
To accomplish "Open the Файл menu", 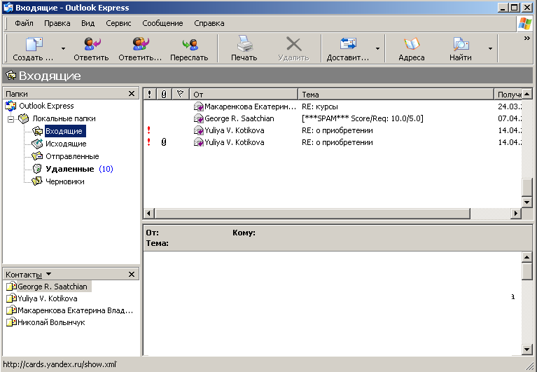I will pos(24,23).
